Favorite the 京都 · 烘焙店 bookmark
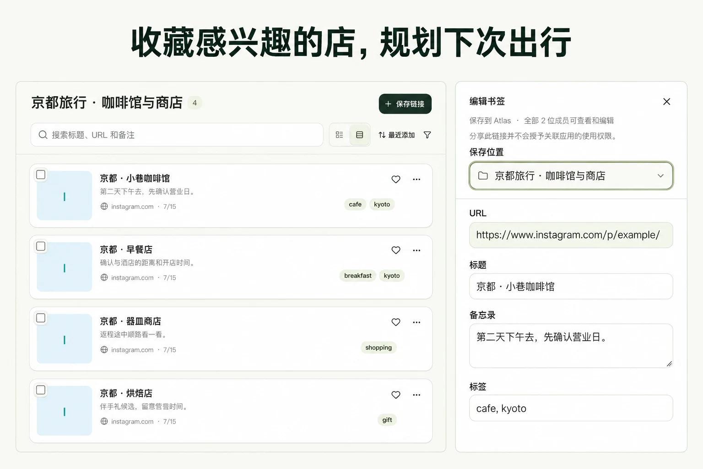Screen dimensions: 703x469 396,394
